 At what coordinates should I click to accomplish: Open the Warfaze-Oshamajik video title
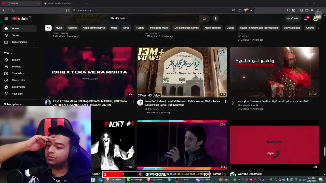pos(250,174)
